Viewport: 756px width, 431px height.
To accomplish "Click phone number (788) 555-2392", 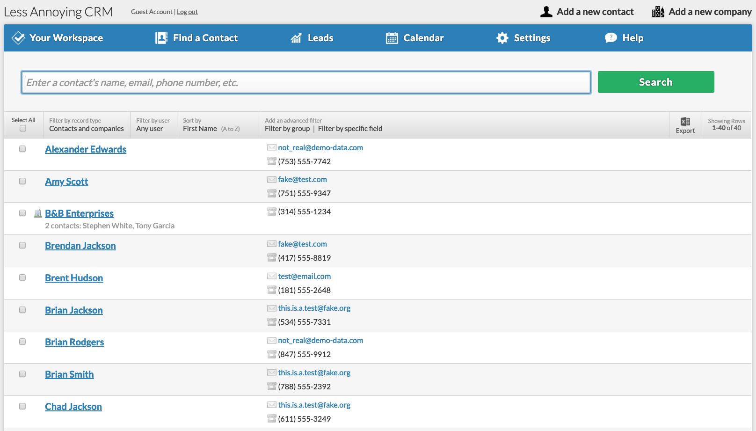I will point(304,387).
